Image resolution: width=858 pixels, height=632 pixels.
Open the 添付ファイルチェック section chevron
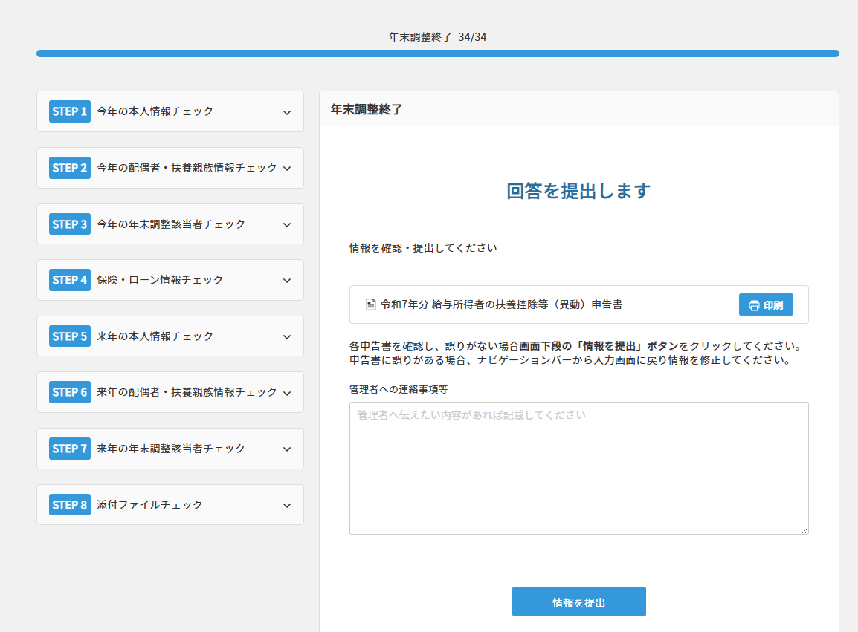click(287, 504)
